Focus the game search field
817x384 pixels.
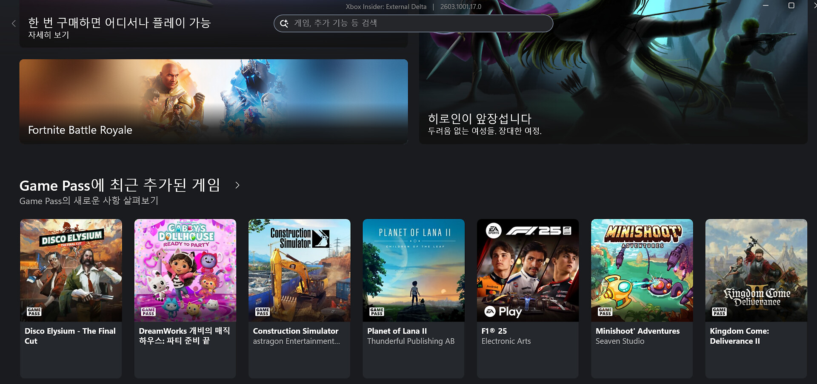pyautogui.click(x=413, y=23)
